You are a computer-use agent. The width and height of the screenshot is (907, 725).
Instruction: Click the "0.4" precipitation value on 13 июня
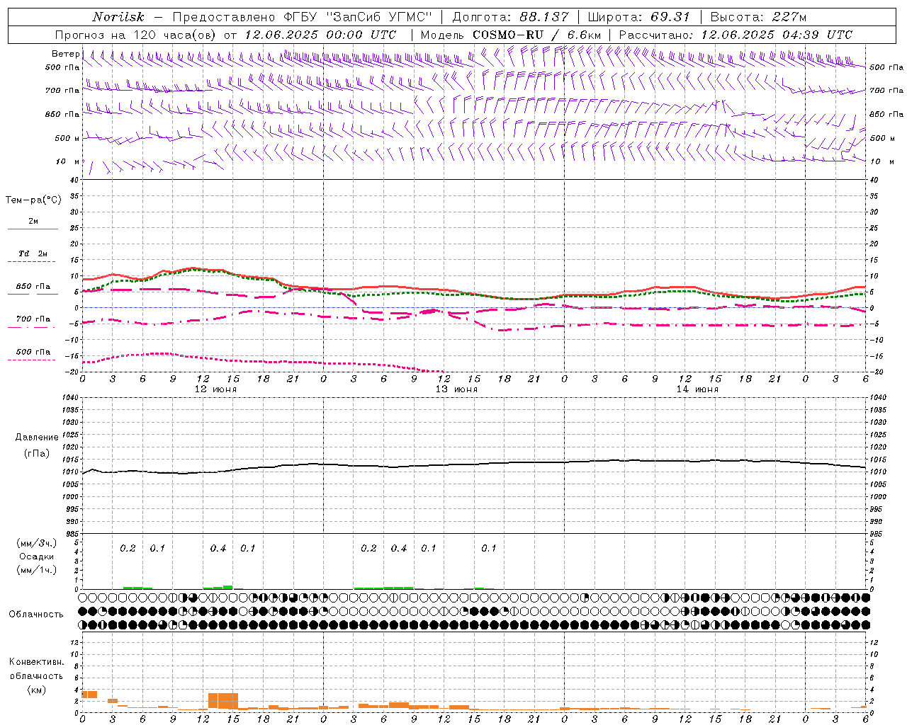pyautogui.click(x=399, y=549)
